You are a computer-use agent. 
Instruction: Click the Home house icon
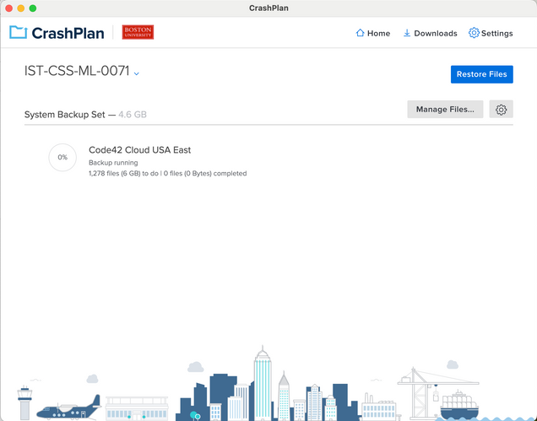(x=360, y=33)
